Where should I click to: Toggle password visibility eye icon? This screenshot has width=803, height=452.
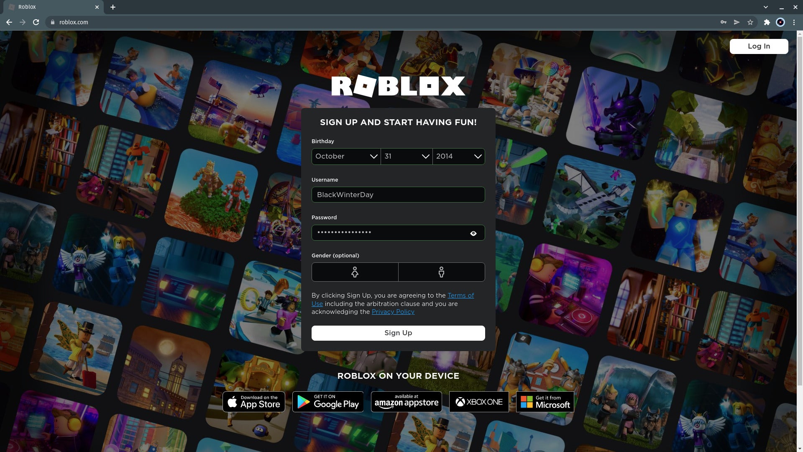(x=473, y=234)
